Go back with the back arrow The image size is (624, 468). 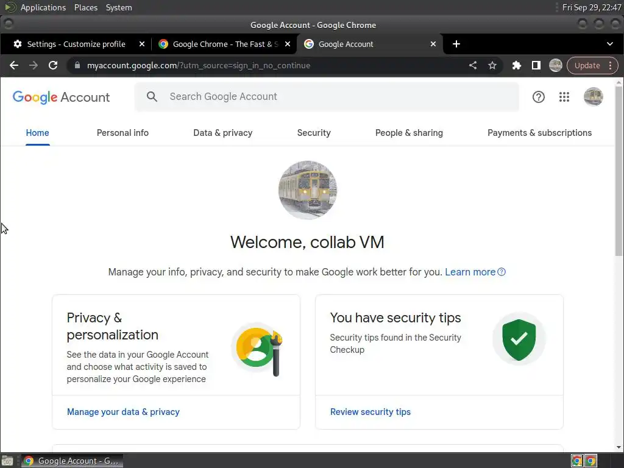14,65
